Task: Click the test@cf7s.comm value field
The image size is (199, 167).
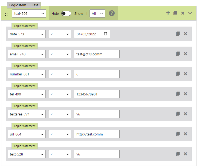Action: 97,54
